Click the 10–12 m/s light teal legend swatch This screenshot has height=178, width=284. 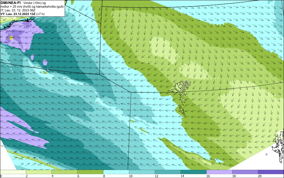(142, 172)
